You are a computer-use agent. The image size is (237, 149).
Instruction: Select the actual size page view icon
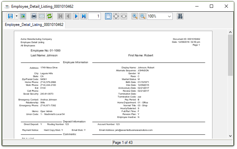tap(108, 16)
